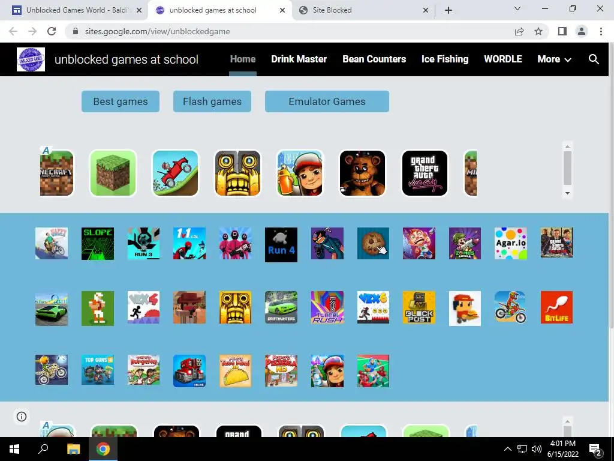Open the Drift Hunters game icon

(281, 307)
